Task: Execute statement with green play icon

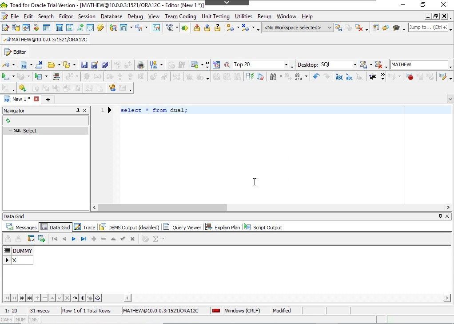Action: coord(5,76)
